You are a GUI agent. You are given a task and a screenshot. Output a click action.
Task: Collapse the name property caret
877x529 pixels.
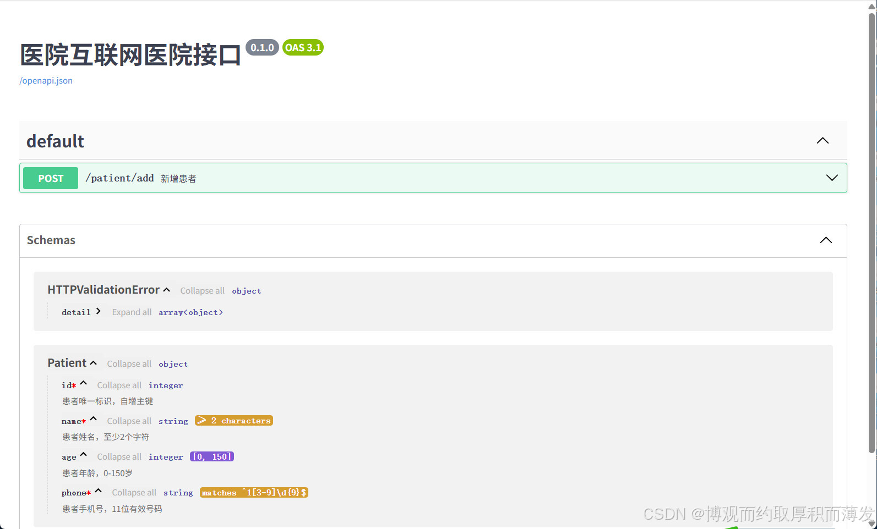(94, 419)
